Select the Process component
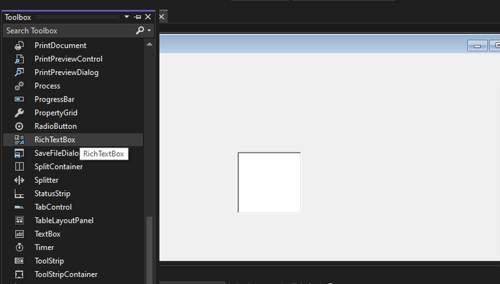 73,86
